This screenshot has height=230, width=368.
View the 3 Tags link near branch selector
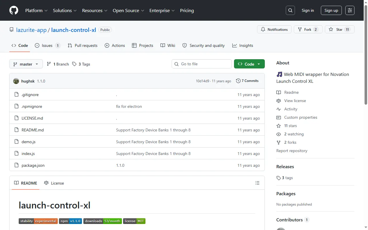(81, 64)
